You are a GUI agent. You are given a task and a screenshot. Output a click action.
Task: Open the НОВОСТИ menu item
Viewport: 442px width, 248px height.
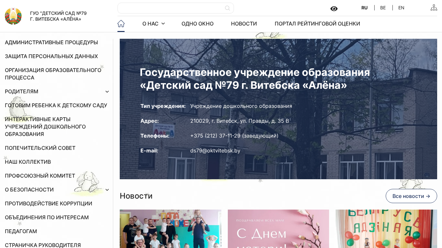coord(244,24)
